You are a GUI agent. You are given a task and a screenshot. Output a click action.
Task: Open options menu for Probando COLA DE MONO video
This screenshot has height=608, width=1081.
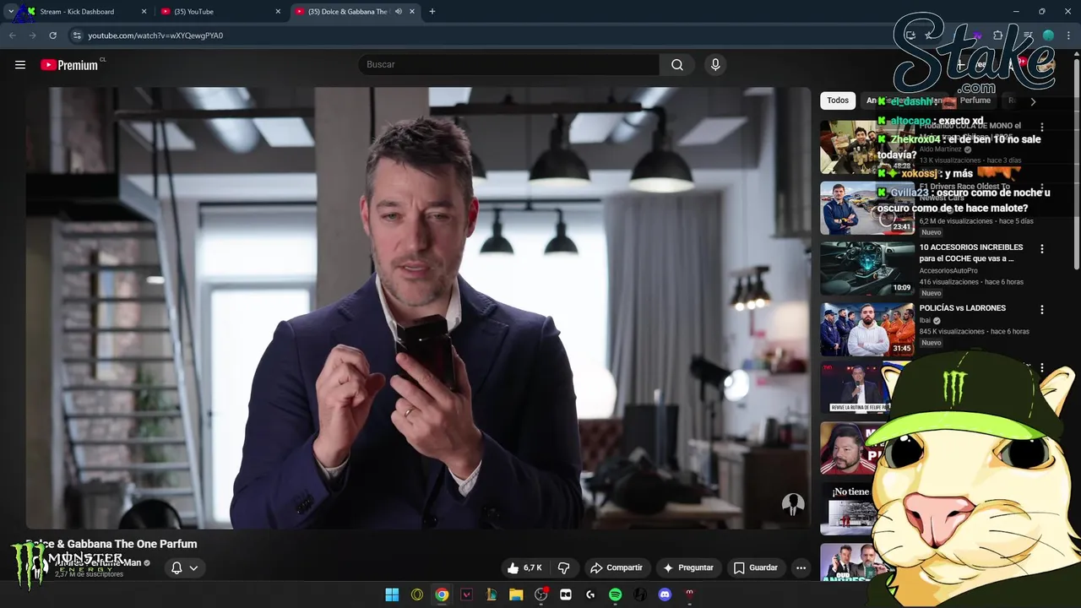click(1042, 128)
